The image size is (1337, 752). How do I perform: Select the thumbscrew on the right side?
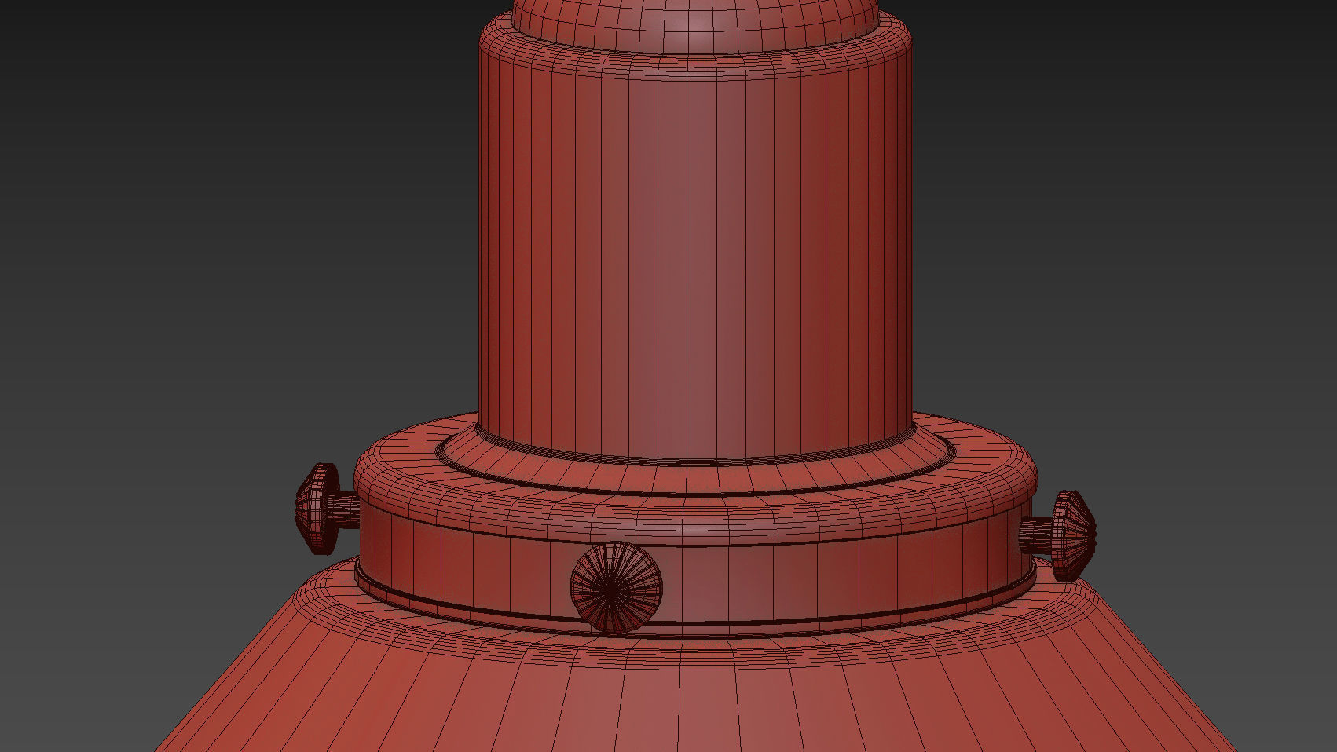click(1058, 536)
